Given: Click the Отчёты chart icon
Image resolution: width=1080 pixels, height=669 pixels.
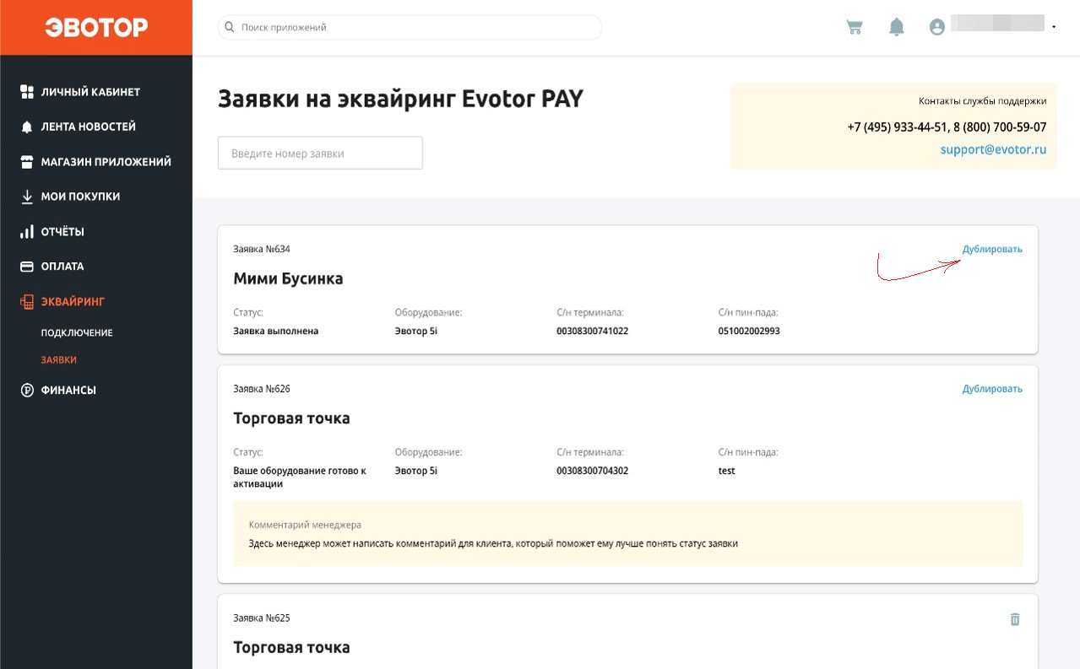Looking at the screenshot, I should pos(27,231).
